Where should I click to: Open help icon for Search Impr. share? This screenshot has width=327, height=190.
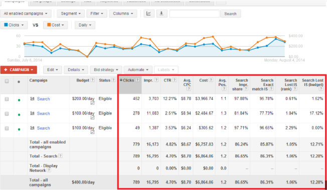tap(246, 89)
